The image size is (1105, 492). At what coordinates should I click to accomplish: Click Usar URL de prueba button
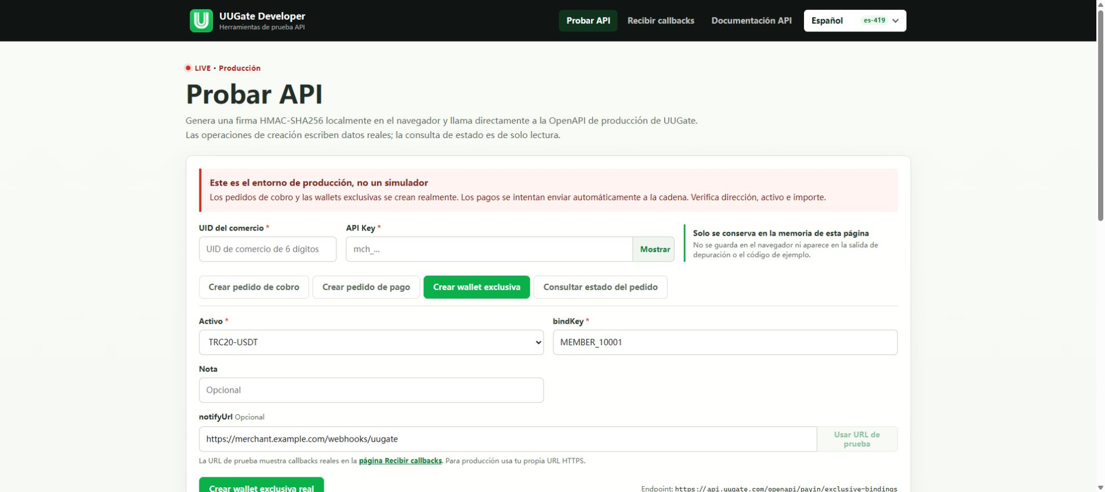coord(856,439)
